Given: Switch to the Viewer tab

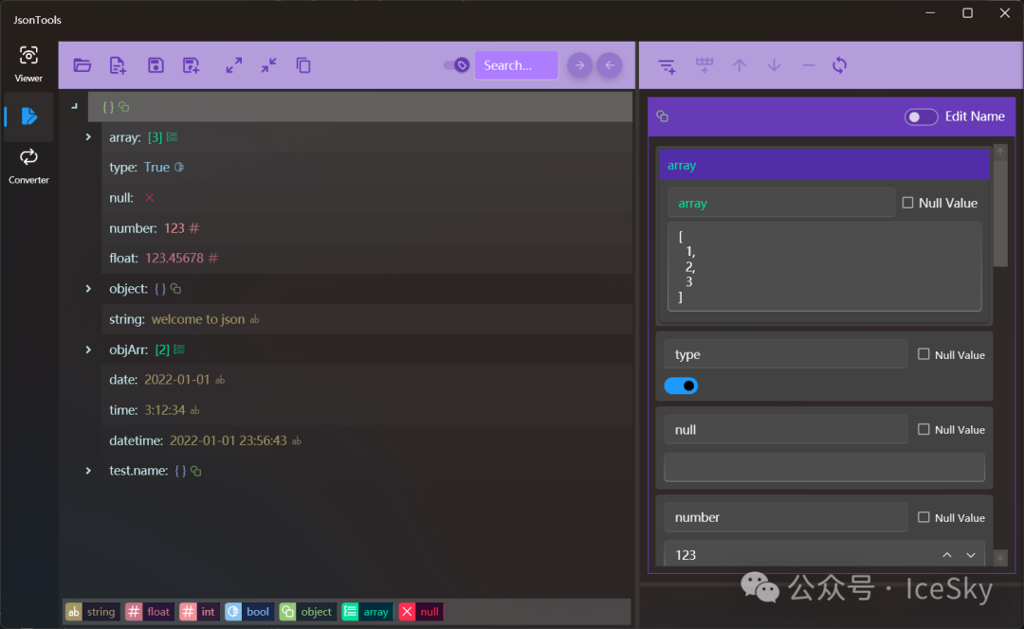Looking at the screenshot, I should tap(28, 63).
